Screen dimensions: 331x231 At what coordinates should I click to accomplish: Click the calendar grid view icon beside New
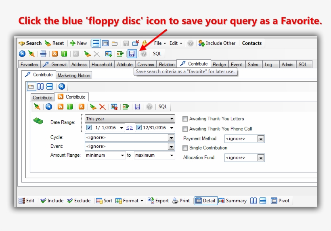[x=105, y=43]
